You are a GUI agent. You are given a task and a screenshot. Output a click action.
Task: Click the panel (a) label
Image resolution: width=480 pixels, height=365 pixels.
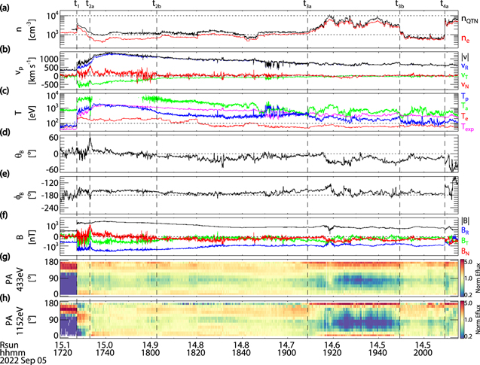(6, 7)
